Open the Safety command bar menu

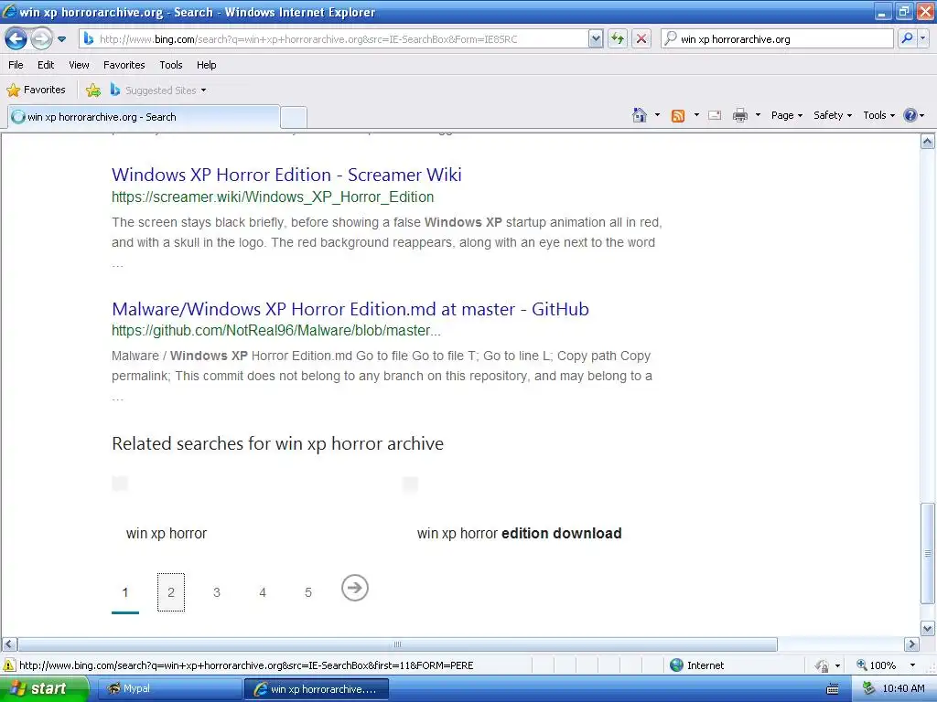[x=833, y=115]
